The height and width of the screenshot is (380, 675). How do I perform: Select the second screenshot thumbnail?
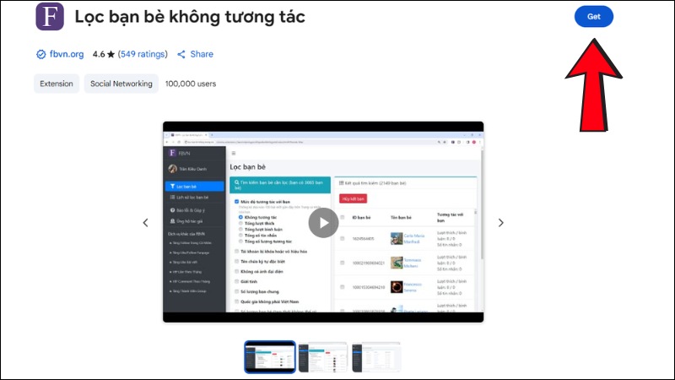[x=323, y=357]
